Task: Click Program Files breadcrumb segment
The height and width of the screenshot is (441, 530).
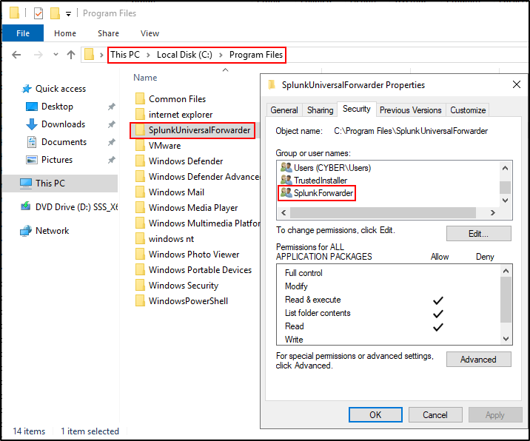Action: click(x=256, y=55)
